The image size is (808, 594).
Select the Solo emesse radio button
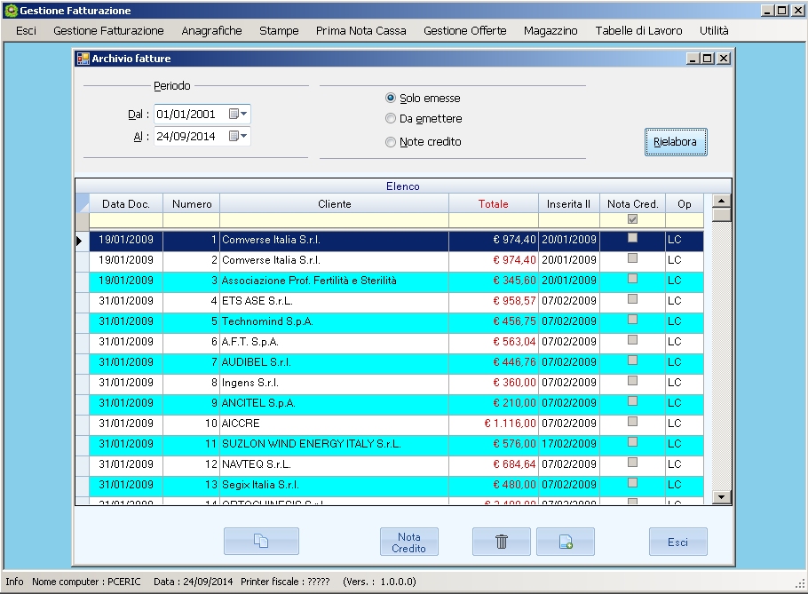click(391, 98)
